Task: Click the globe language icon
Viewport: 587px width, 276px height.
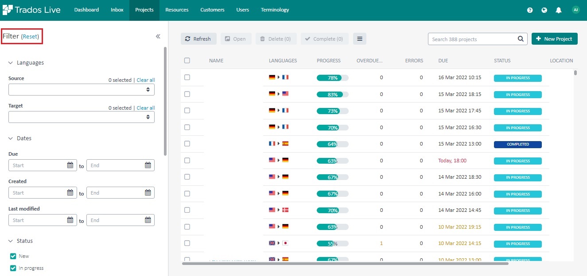Action: point(544,9)
